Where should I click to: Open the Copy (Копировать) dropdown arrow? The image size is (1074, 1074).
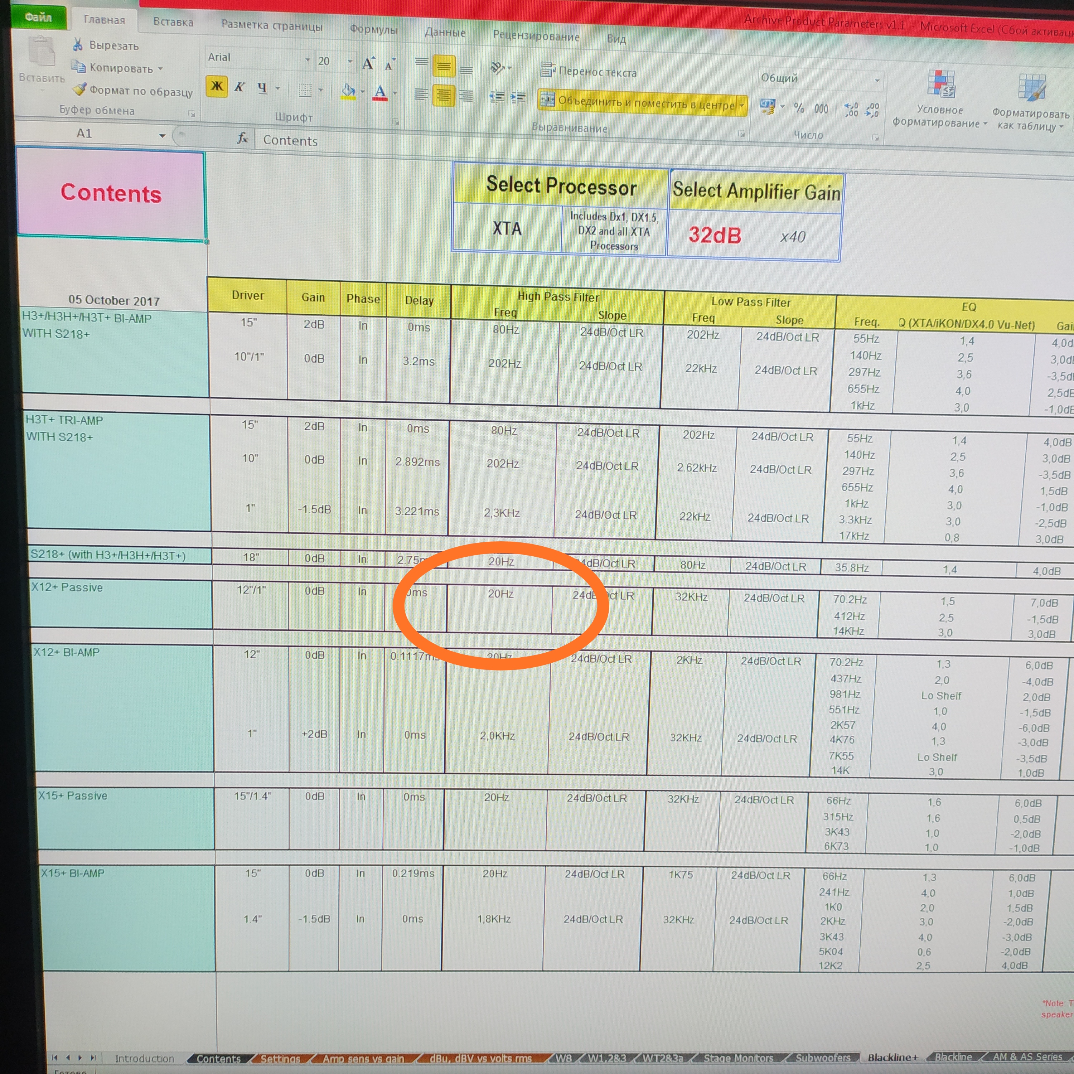(x=160, y=69)
